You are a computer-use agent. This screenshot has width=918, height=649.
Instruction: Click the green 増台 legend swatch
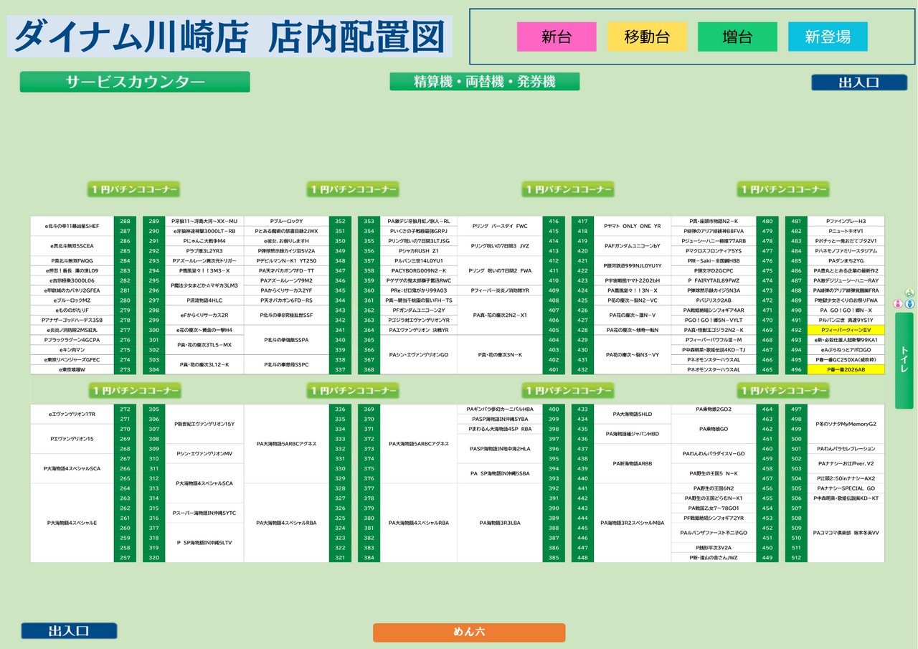[x=737, y=37]
